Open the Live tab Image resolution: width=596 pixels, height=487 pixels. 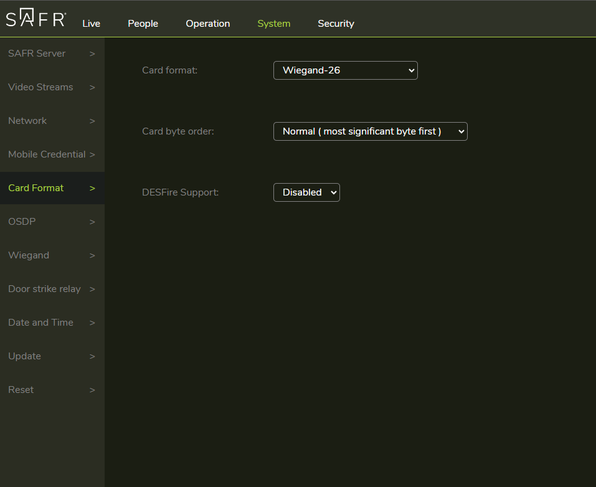point(91,24)
